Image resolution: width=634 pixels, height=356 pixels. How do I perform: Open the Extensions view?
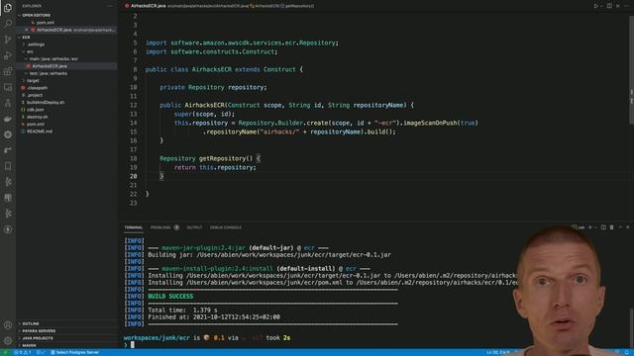coord(8,71)
